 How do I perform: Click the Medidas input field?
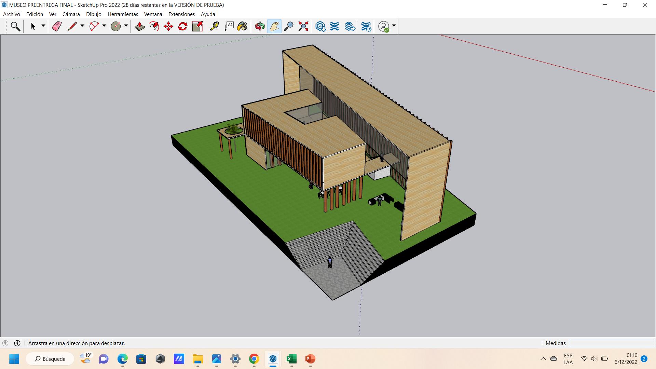[x=611, y=343]
